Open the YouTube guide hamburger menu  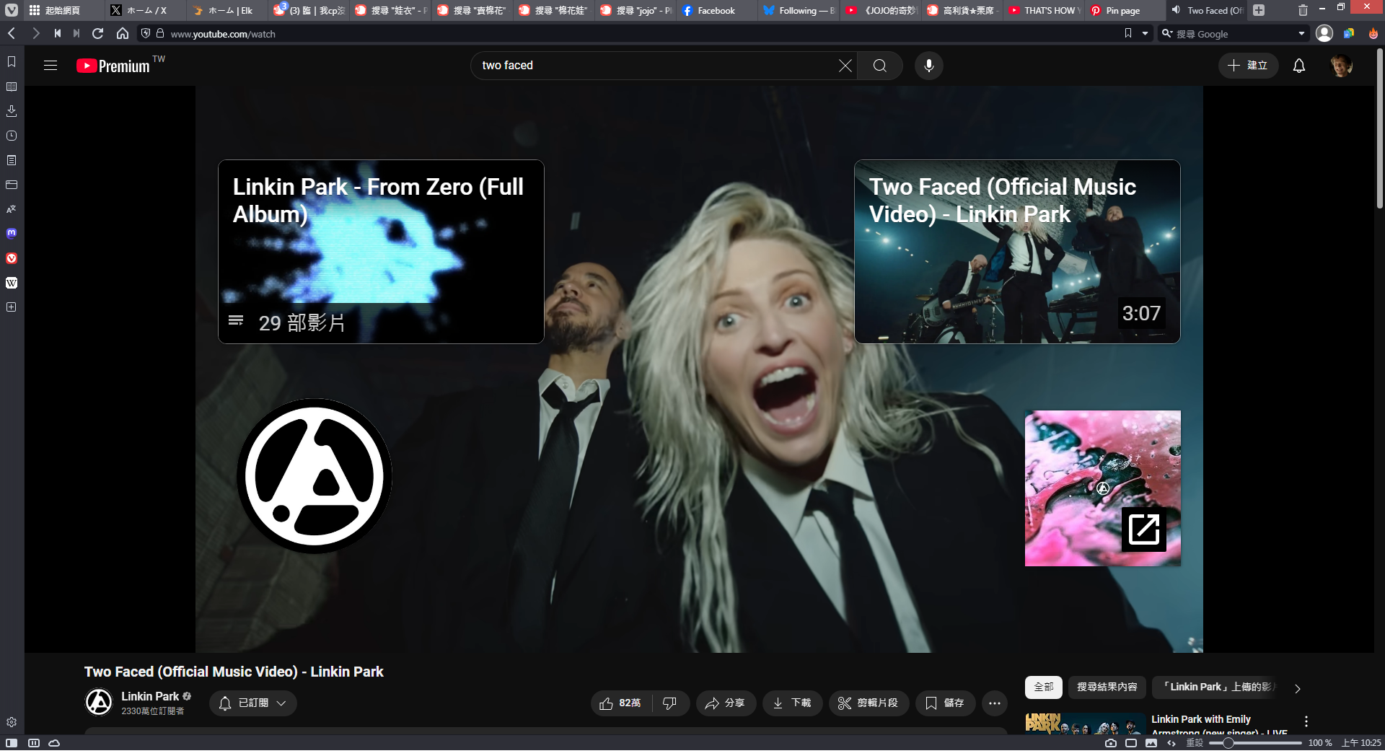pyautogui.click(x=50, y=66)
